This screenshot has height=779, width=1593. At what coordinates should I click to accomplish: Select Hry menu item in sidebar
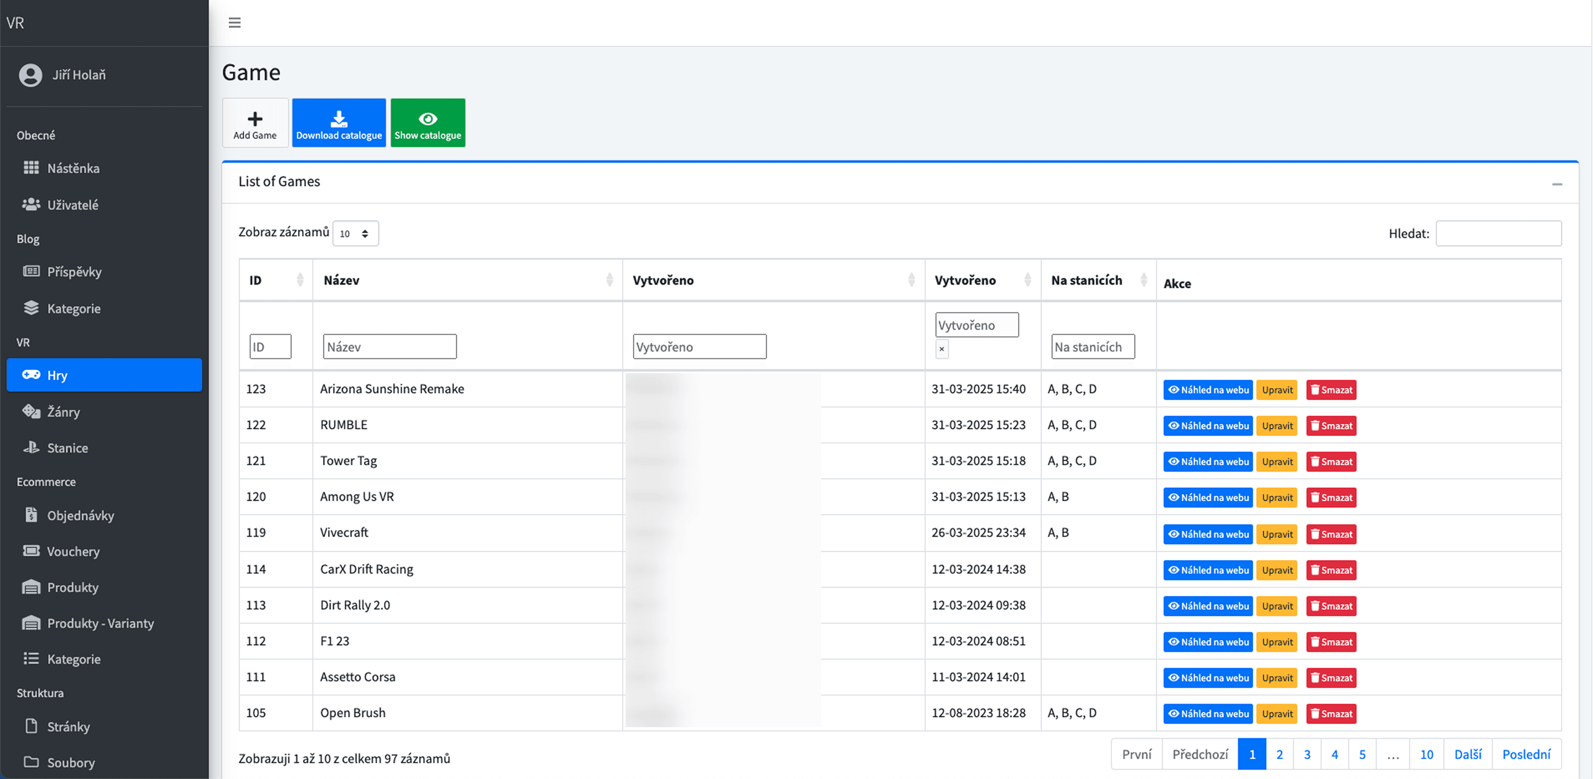tap(104, 375)
